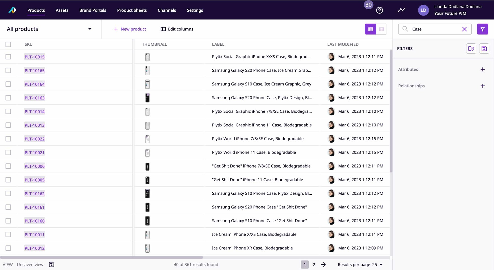Click the New product button
Image resolution: width=494 pixels, height=270 pixels.
130,29
